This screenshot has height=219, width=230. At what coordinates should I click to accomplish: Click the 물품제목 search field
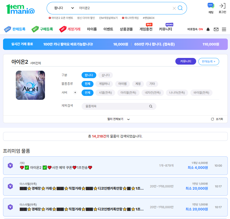coord(119,106)
